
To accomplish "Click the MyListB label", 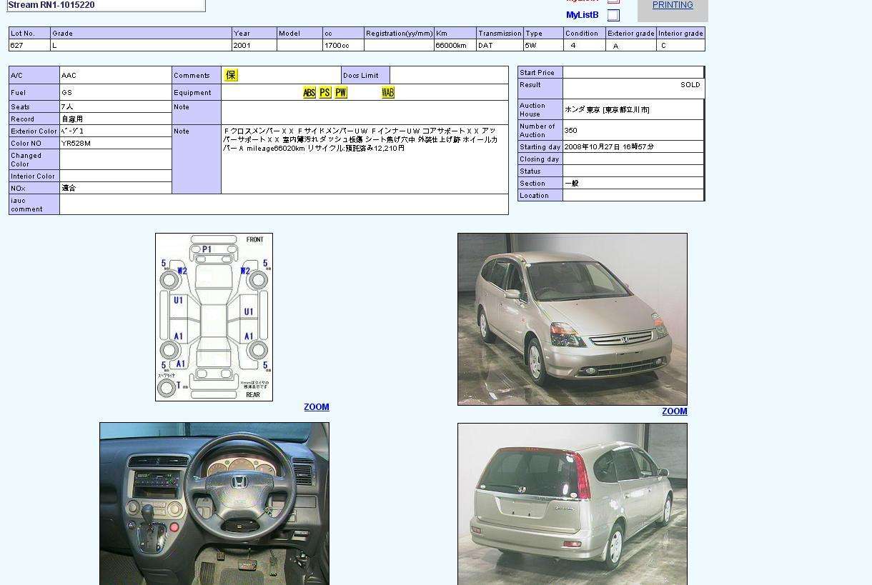I will pos(583,15).
